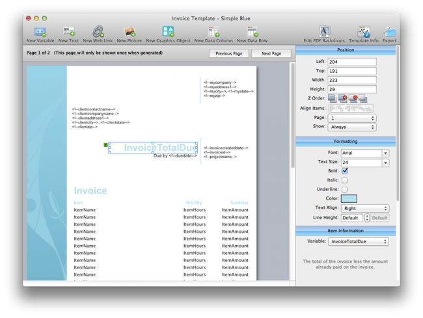Click the Line Height value field

[x=352, y=218]
